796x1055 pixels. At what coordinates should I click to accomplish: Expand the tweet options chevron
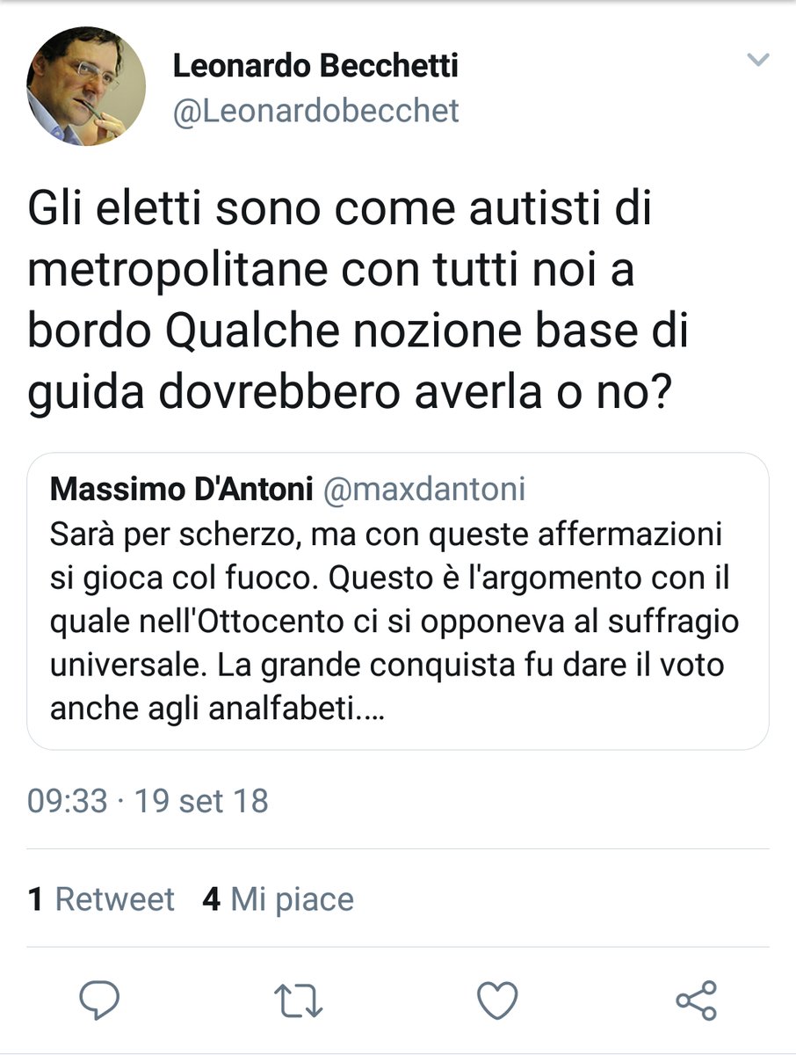(757, 61)
